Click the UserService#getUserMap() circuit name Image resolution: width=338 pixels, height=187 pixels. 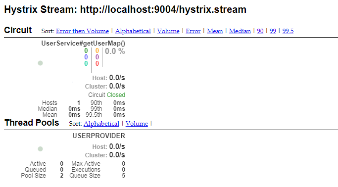point(83,44)
